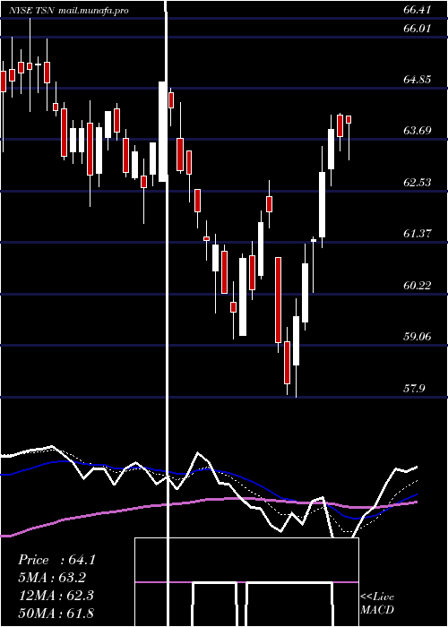This screenshot has width=448, height=627.
Task: Click the 62.53 price axis label
Action: click(x=418, y=183)
